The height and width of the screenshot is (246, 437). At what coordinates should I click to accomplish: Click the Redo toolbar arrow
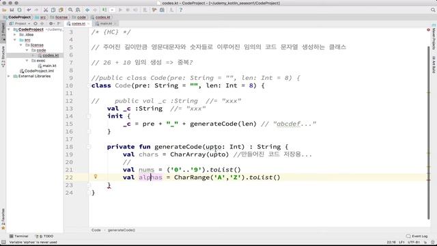tap(36, 10)
